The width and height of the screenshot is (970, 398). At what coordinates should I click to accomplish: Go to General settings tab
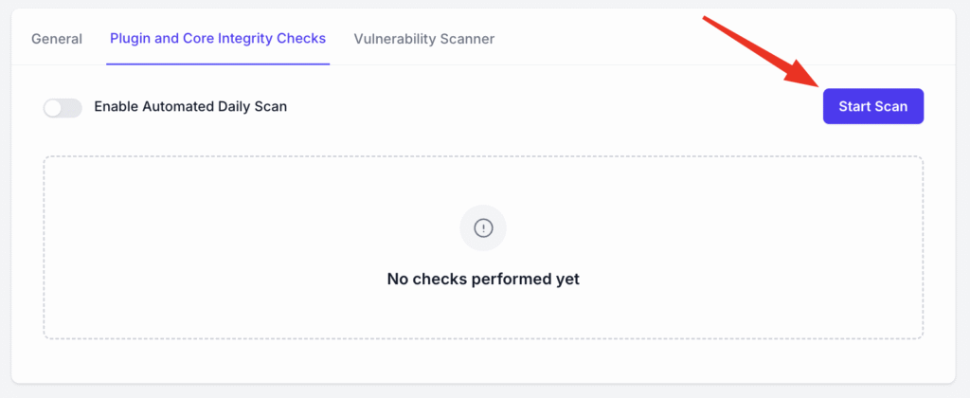tap(57, 39)
